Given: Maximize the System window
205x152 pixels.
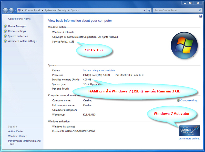Looking at the screenshot, I should pyautogui.click(x=190, y=3).
